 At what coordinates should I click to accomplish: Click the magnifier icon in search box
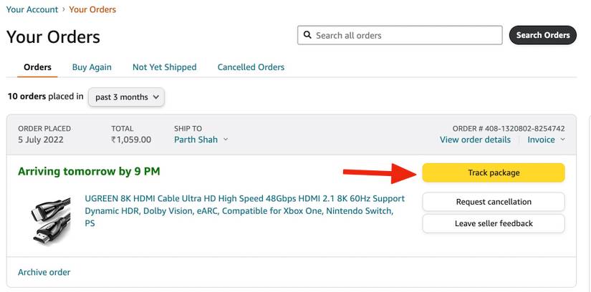[x=308, y=35]
